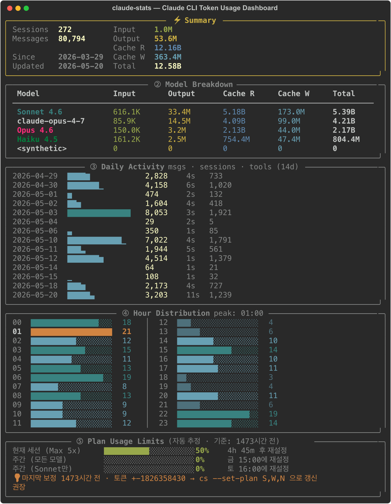The height and width of the screenshot is (504, 391).
Task: Click the 4h 45m 후 재설정 text
Action: point(257,451)
